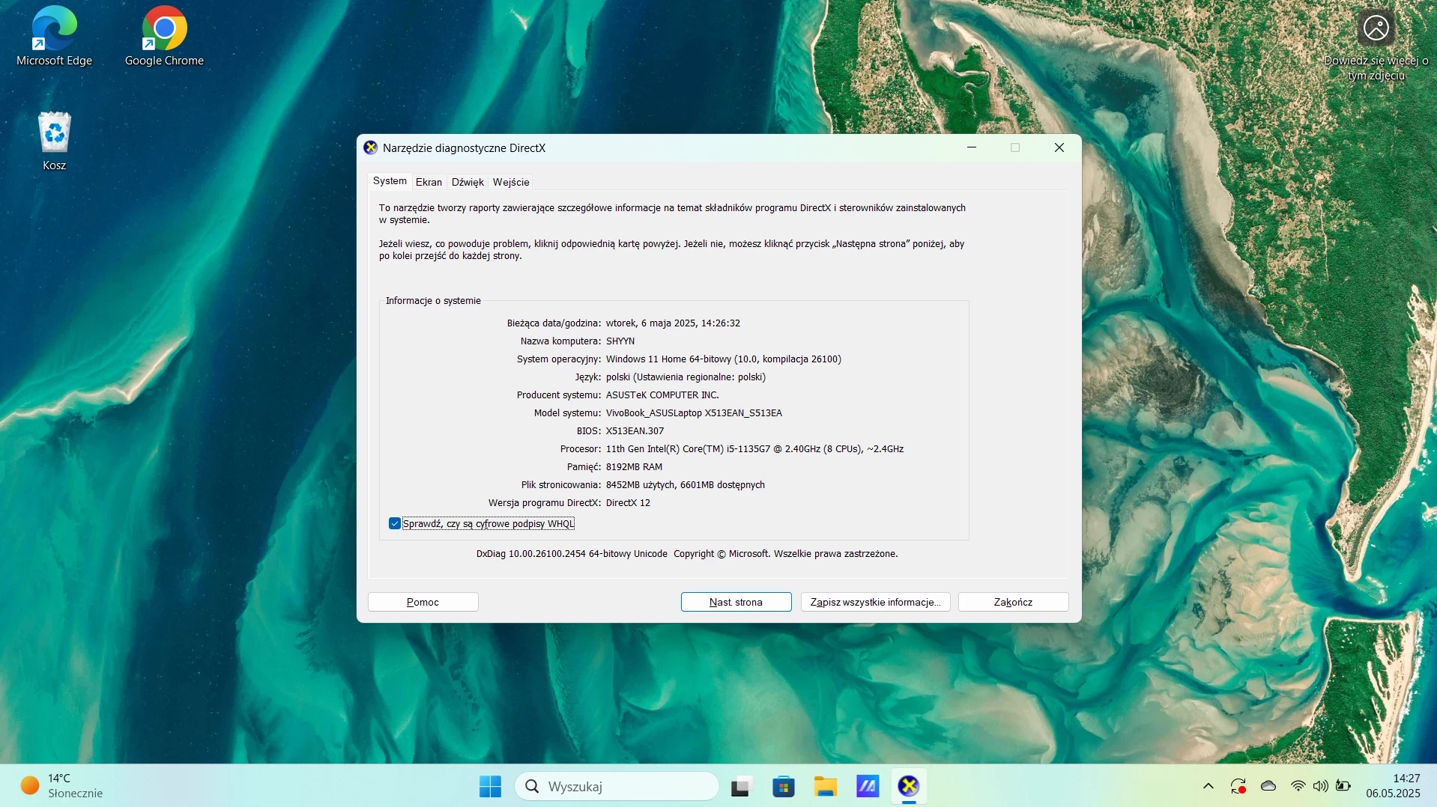Viewport: 1437px width, 807px height.
Task: Open the Windows Start menu
Action: pyautogui.click(x=490, y=786)
